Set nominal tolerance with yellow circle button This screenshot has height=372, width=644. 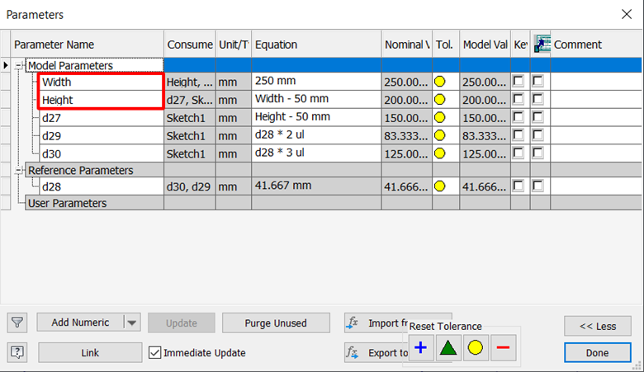tap(476, 348)
